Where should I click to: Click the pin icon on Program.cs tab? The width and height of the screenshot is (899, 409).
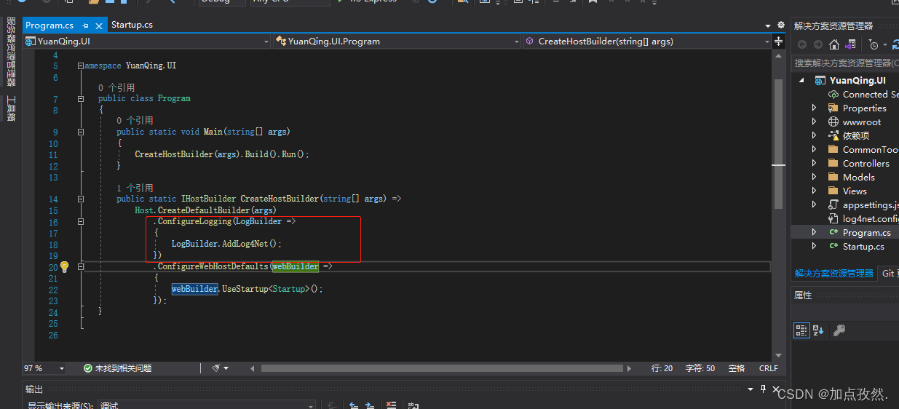click(85, 25)
